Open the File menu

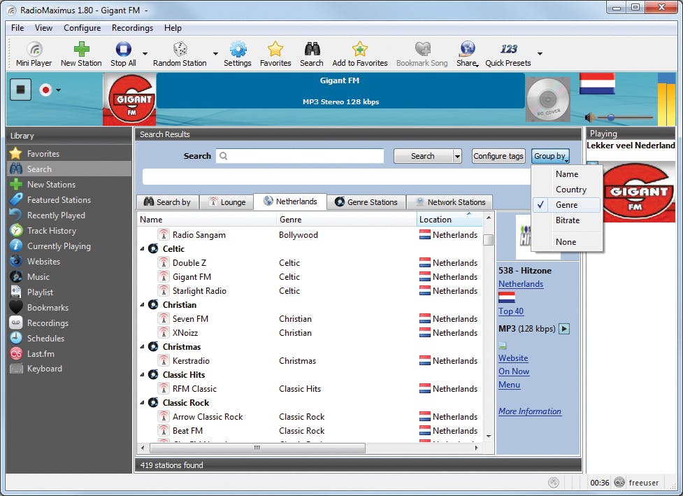tap(17, 28)
